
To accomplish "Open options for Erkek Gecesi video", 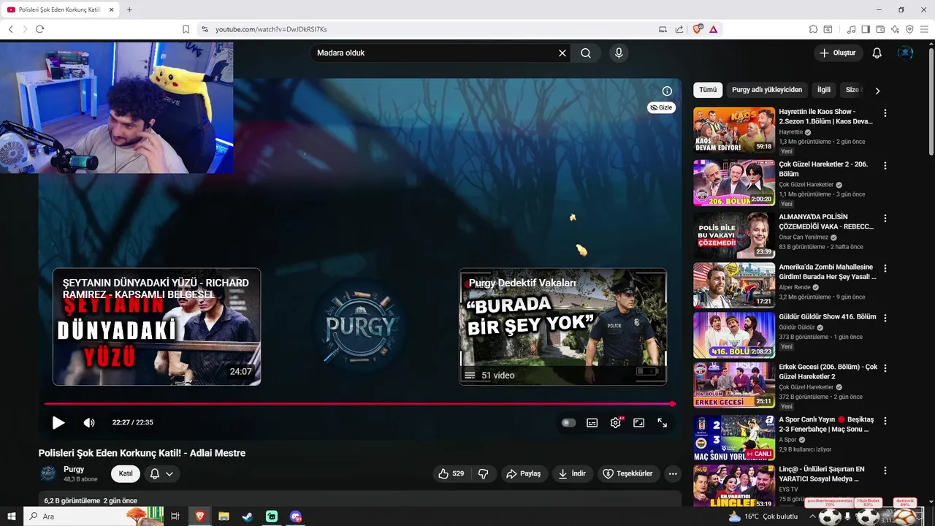I will click(885, 368).
